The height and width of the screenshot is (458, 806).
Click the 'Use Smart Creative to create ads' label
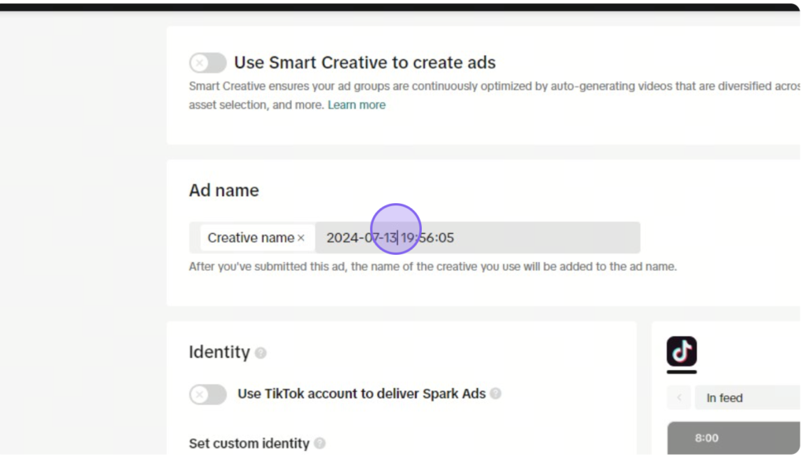364,63
